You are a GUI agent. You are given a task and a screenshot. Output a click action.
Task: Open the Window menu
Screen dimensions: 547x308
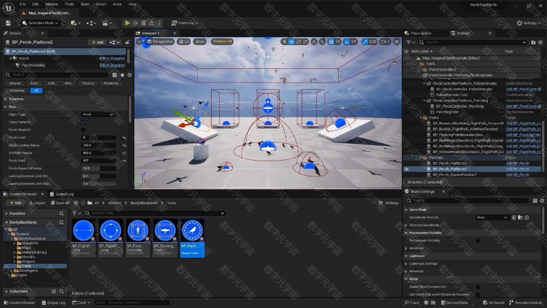pos(51,4)
